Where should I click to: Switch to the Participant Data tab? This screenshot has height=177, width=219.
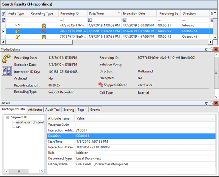(14, 109)
